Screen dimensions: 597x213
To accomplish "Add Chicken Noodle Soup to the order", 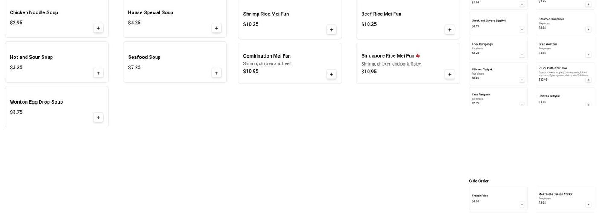I will (98, 28).
